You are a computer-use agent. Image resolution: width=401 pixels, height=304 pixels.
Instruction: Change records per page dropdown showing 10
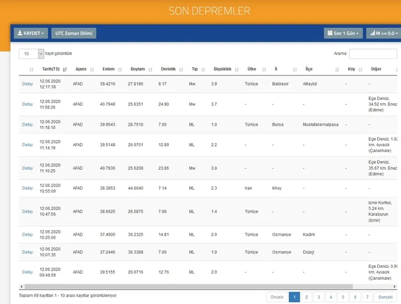point(32,53)
